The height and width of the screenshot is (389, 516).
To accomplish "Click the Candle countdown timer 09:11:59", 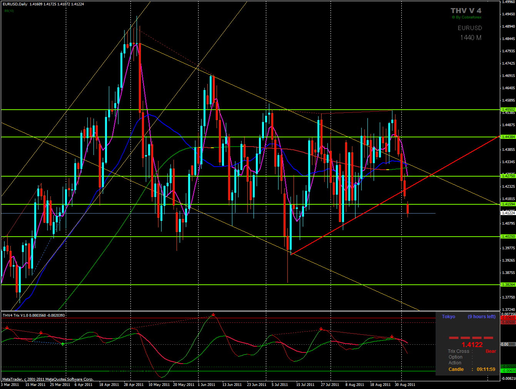I will (486, 369).
